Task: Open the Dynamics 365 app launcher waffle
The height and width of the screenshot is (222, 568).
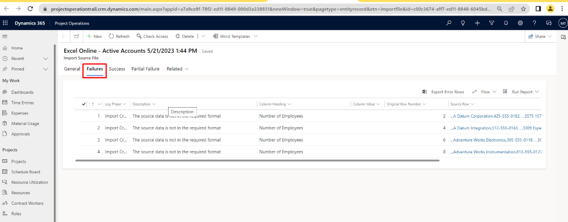Action: pyautogui.click(x=6, y=23)
